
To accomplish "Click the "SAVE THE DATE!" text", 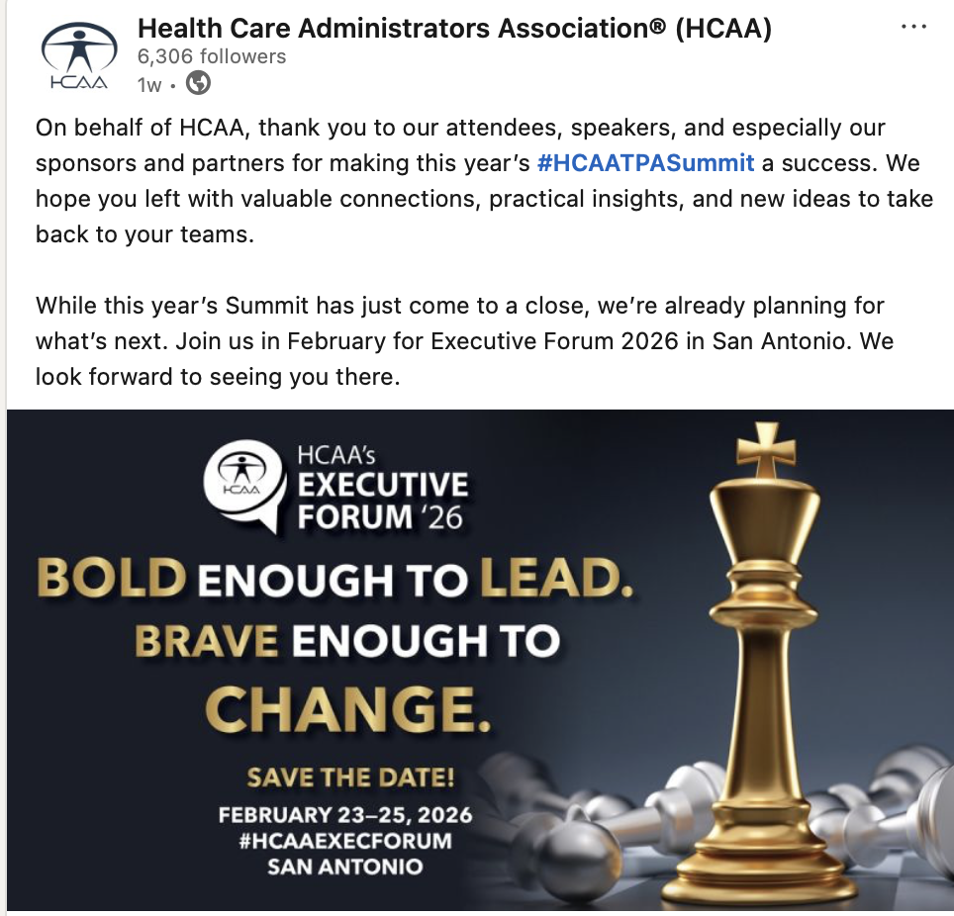I will pyautogui.click(x=350, y=778).
